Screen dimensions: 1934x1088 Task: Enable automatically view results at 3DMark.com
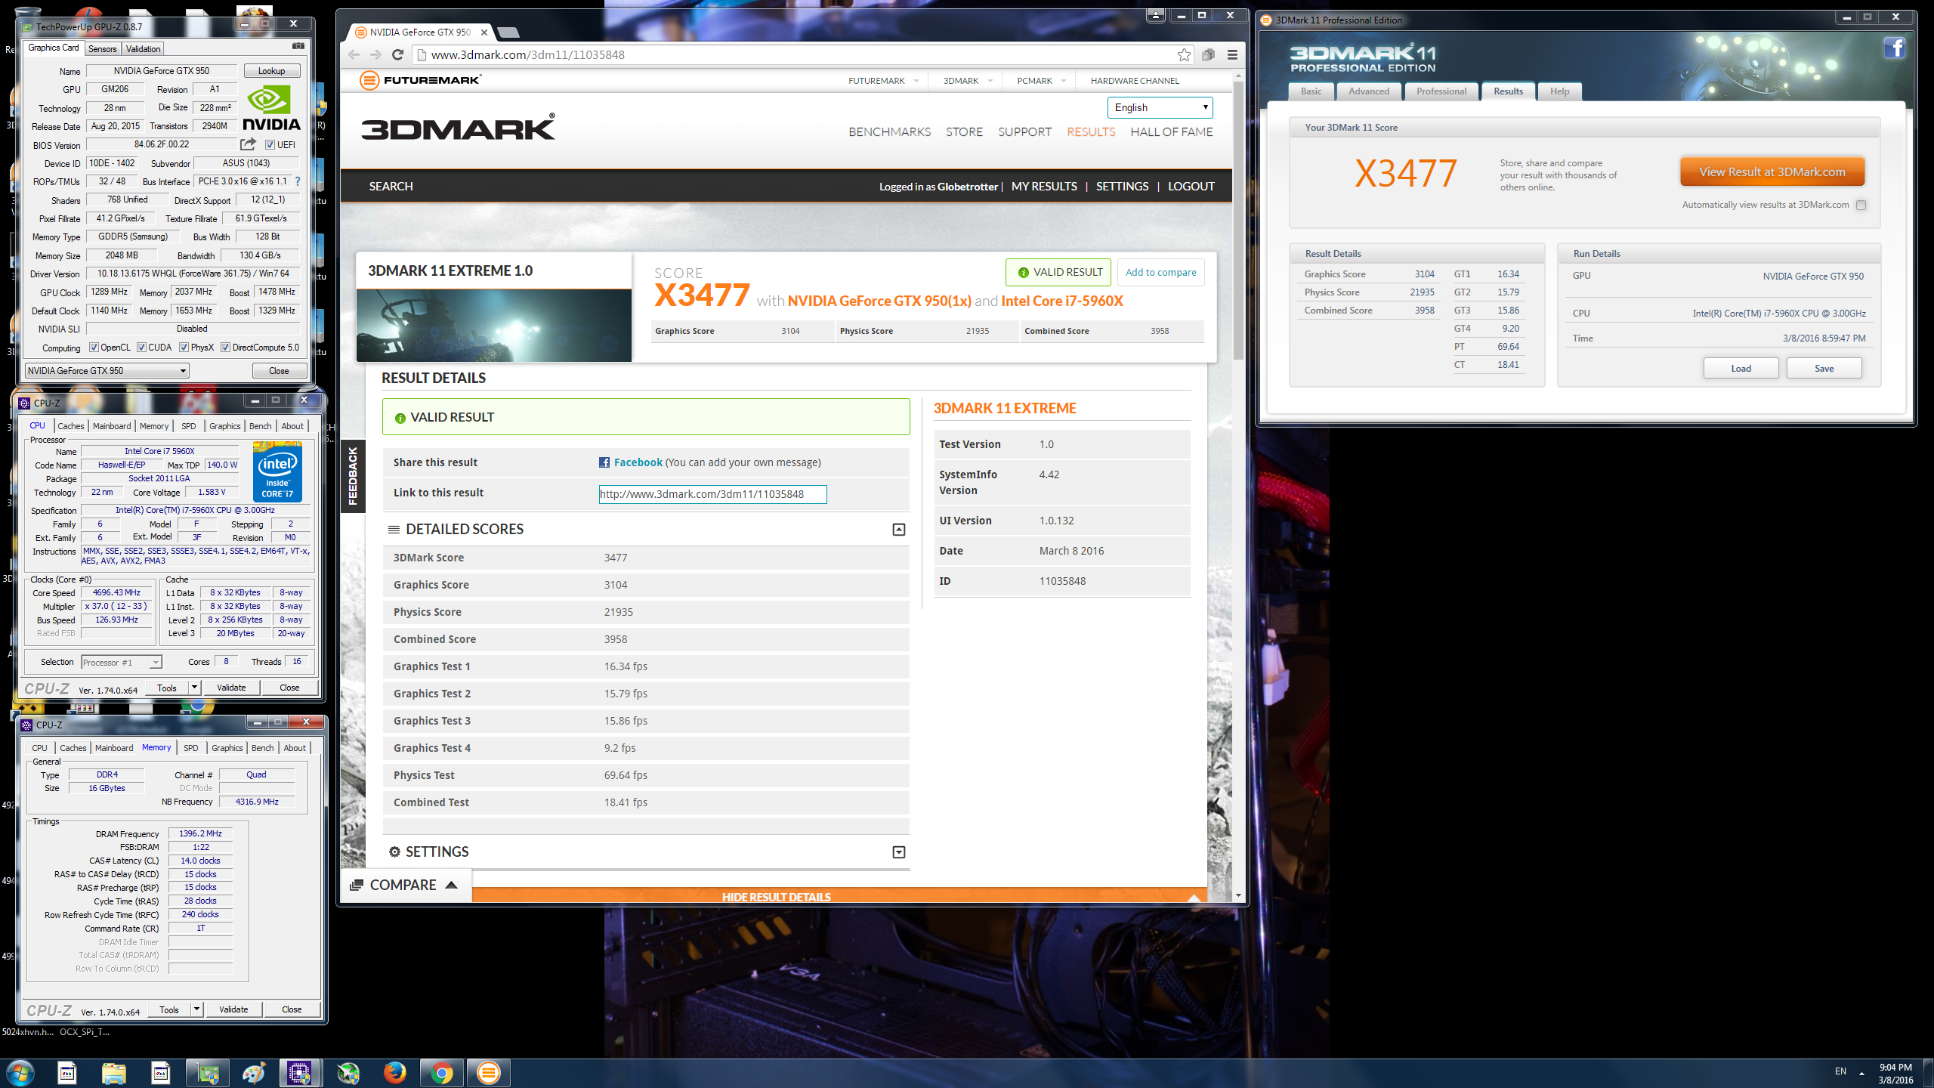tap(1861, 205)
